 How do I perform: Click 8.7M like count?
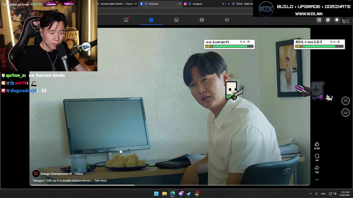click(317, 148)
